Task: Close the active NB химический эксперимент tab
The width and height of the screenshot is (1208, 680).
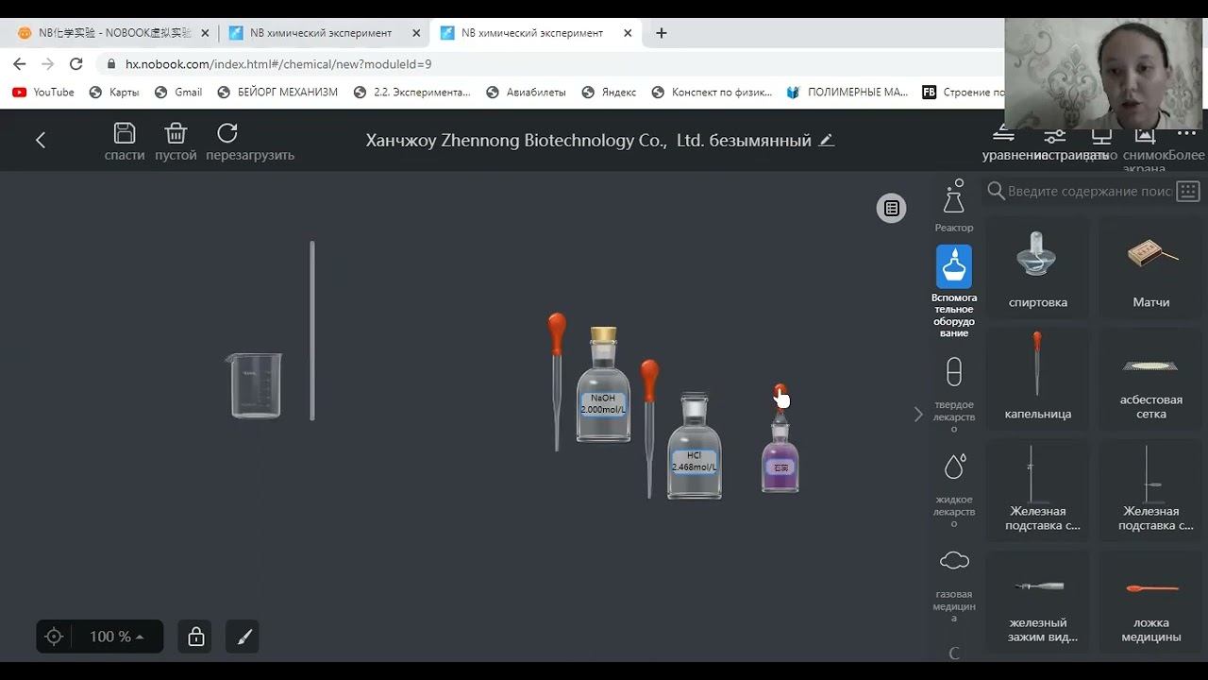Action: click(x=629, y=32)
